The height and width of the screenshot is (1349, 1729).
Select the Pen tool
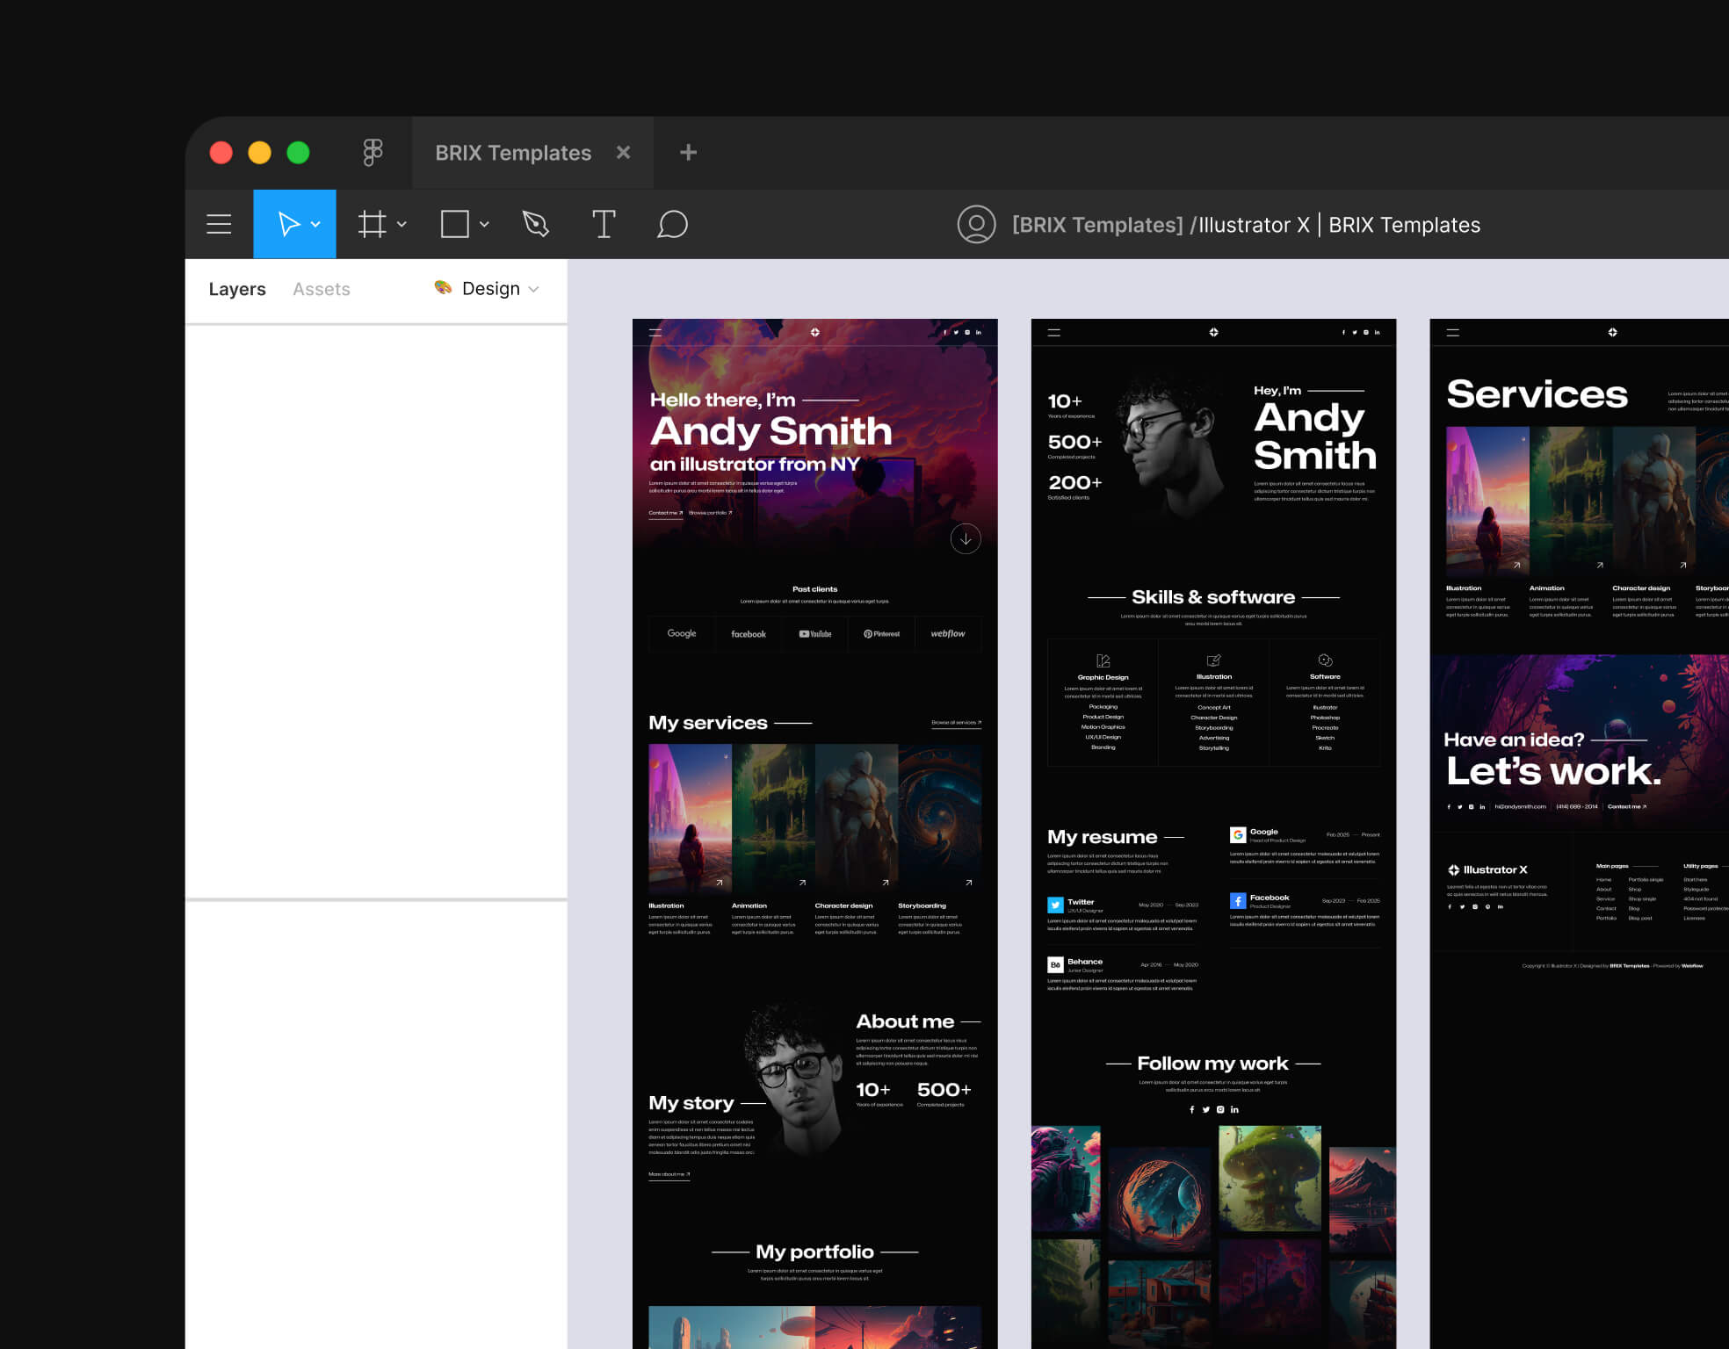535,224
